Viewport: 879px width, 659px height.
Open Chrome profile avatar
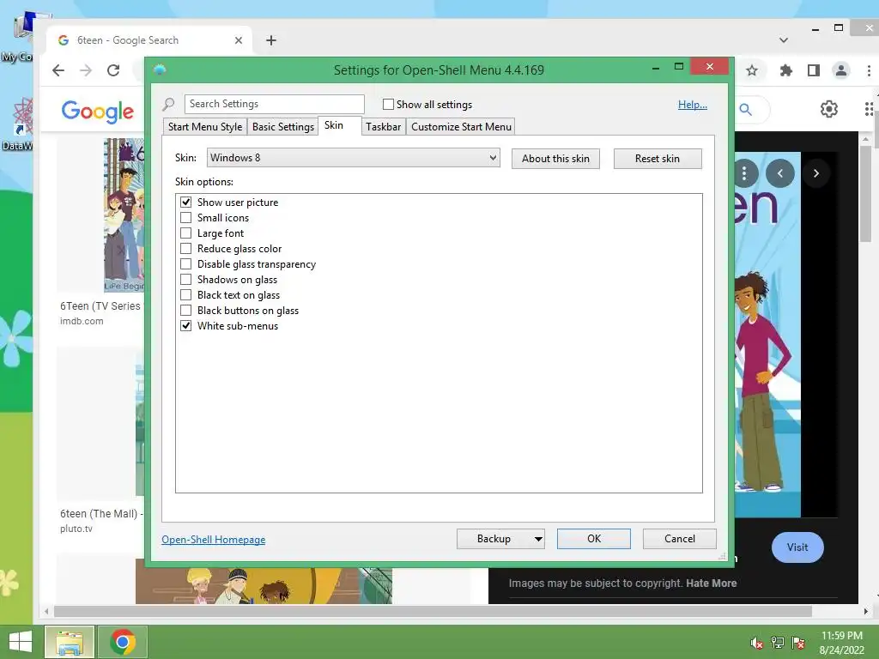point(841,70)
